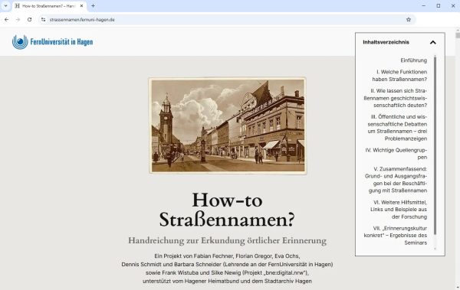
Task: Click the How-to Straßennamen? heading
Action: [227, 210]
